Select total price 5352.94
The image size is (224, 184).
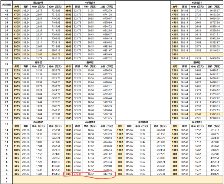[x=56, y=130]
